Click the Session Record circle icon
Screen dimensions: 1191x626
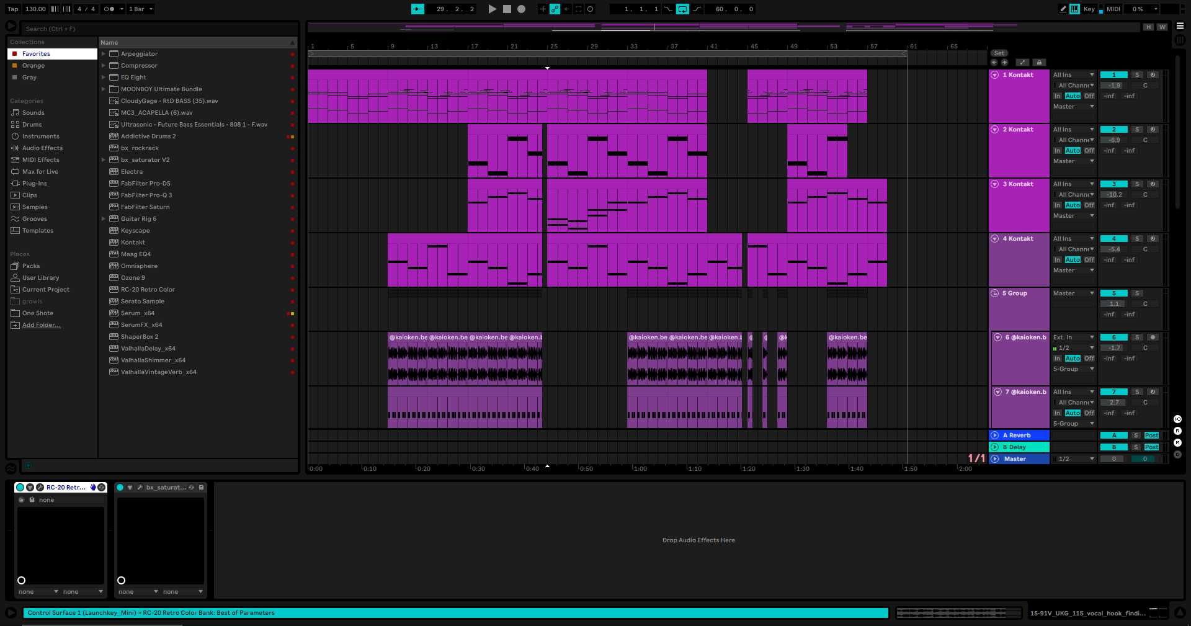point(591,9)
